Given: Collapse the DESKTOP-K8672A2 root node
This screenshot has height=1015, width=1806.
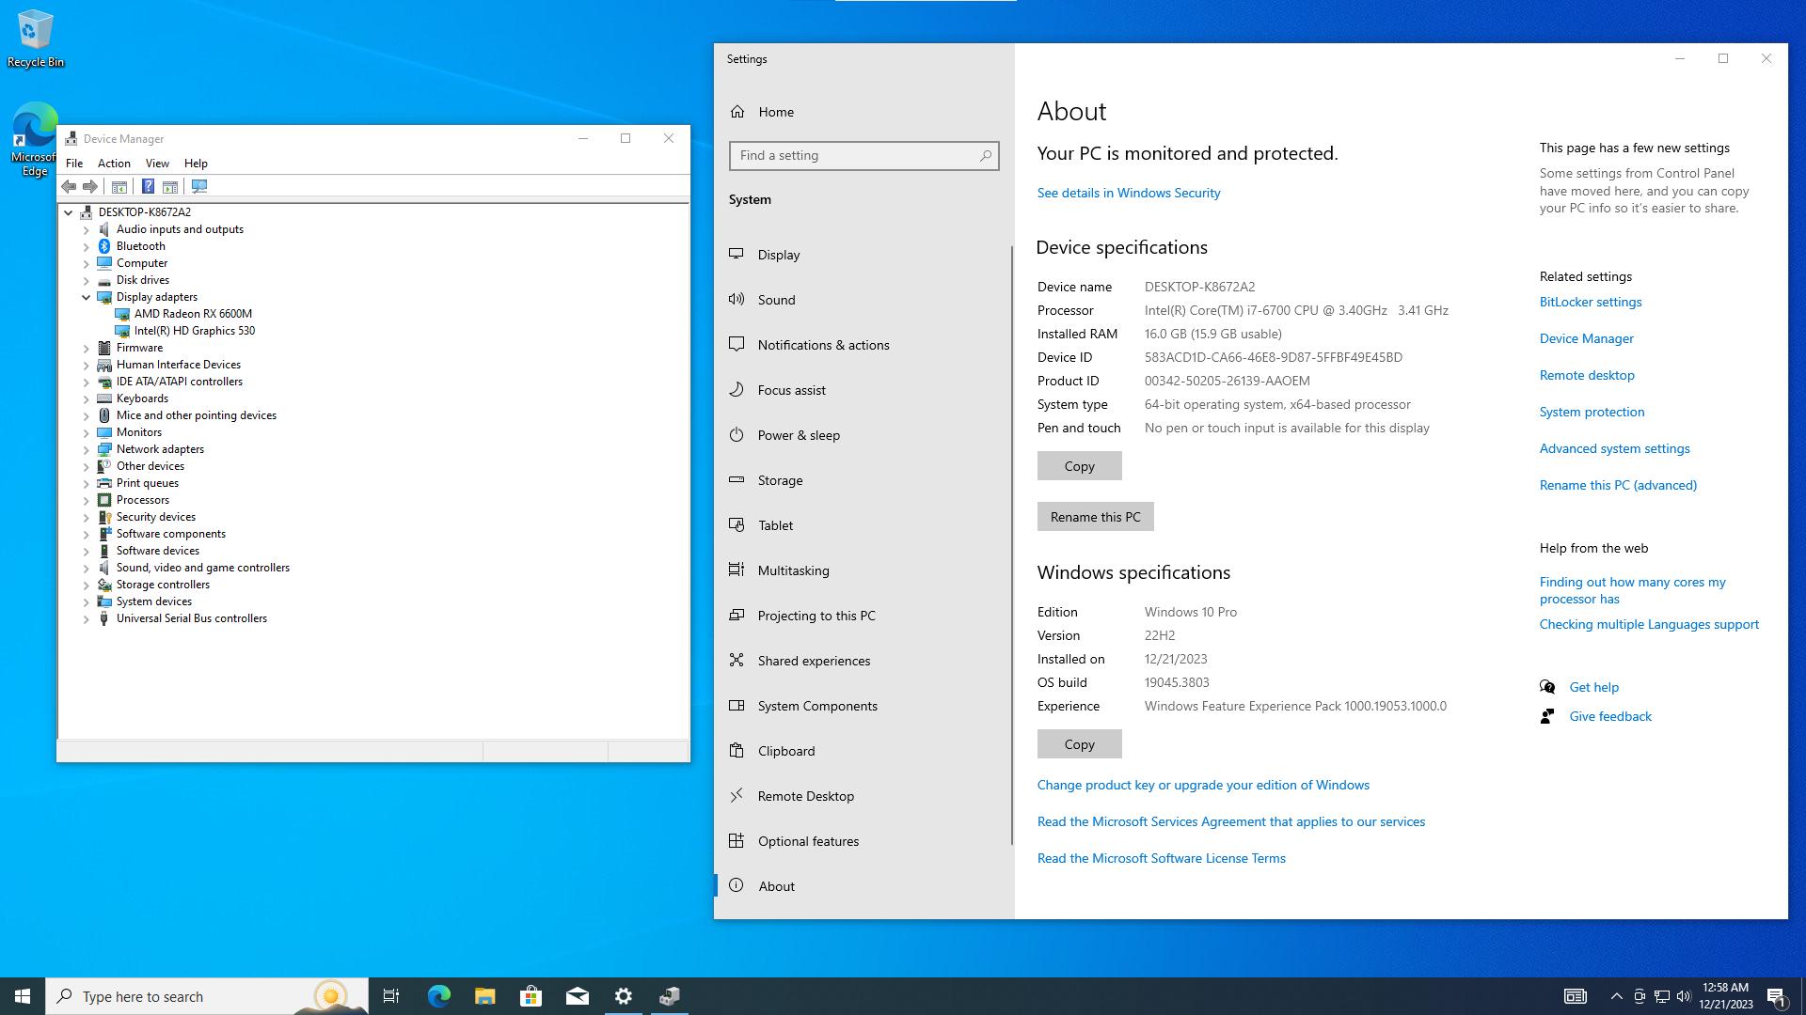Looking at the screenshot, I should [69, 212].
